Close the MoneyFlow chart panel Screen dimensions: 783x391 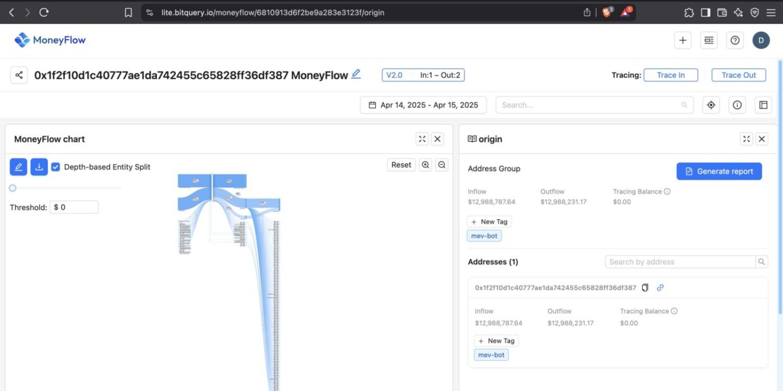[x=438, y=139]
